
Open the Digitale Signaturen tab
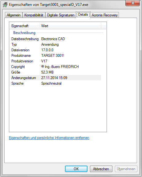click(61, 15)
